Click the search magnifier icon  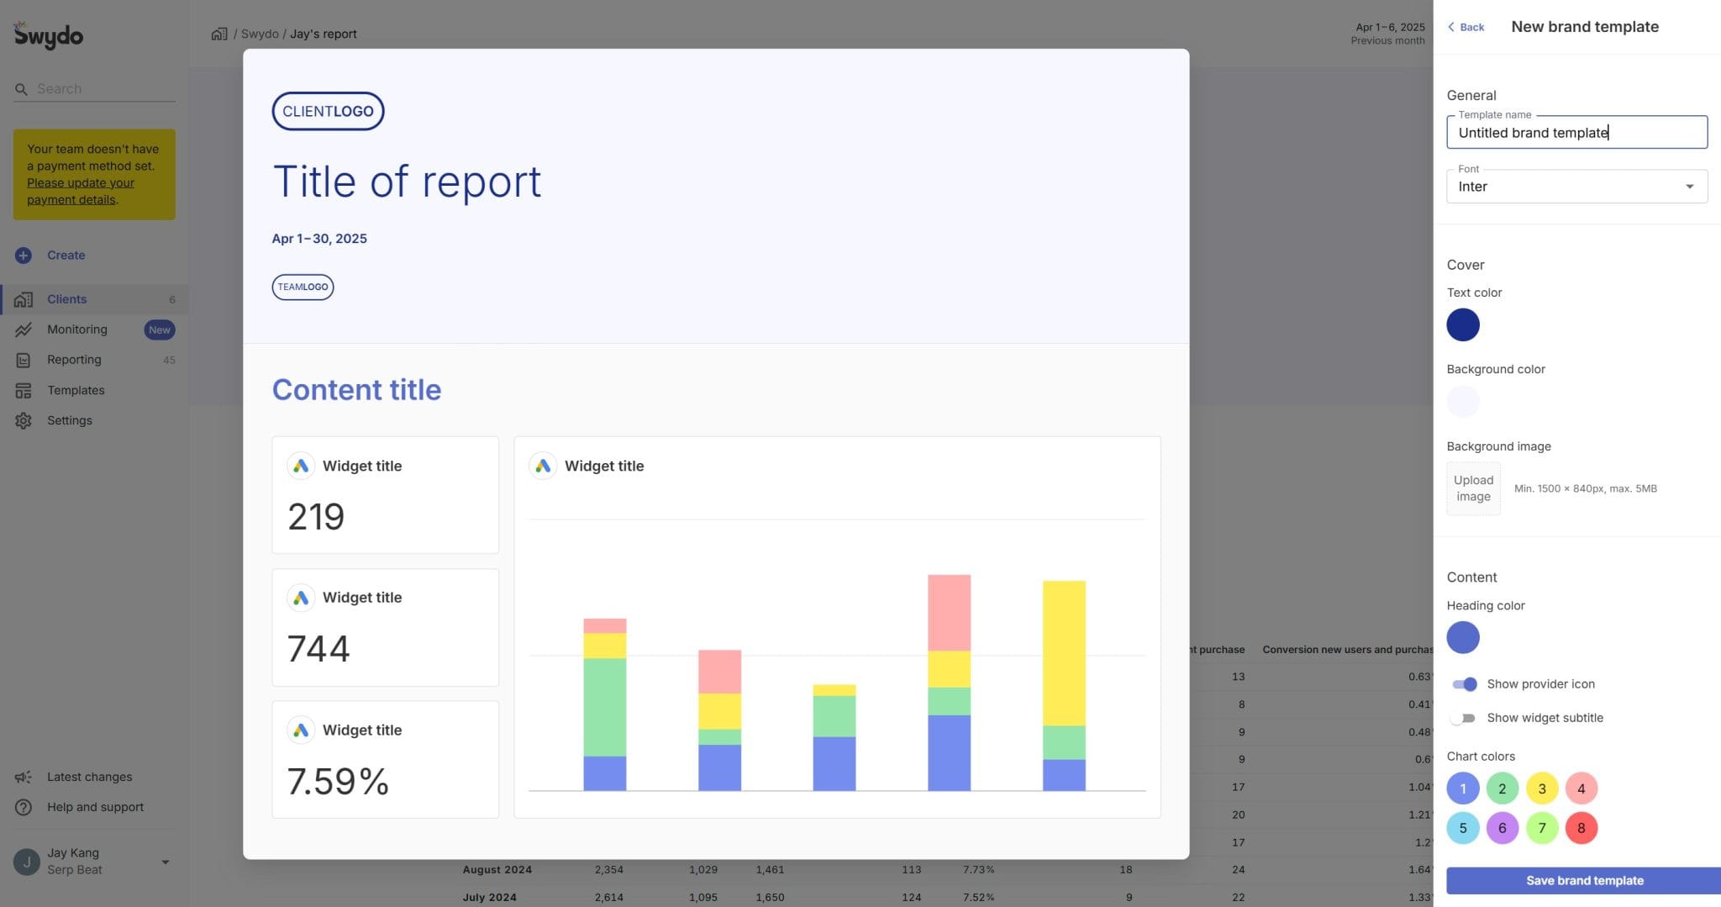(x=22, y=89)
